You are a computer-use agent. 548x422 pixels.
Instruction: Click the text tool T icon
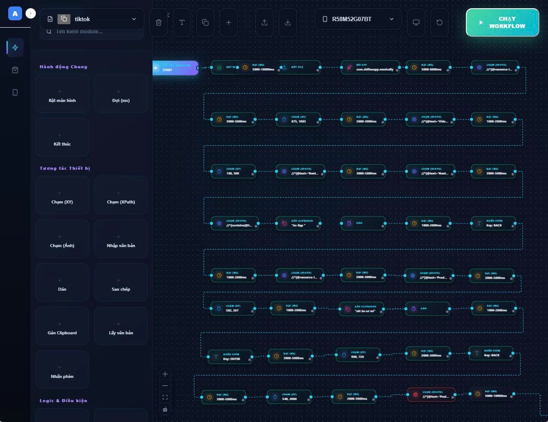pos(182,22)
